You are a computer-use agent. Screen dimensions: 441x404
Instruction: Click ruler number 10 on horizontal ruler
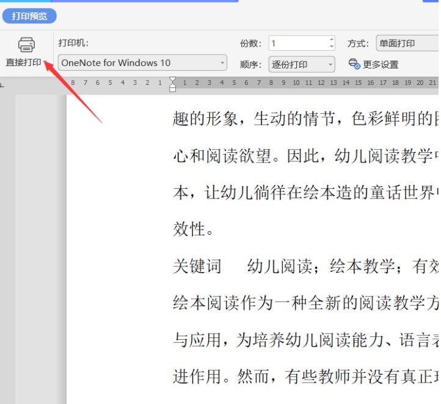[296, 83]
